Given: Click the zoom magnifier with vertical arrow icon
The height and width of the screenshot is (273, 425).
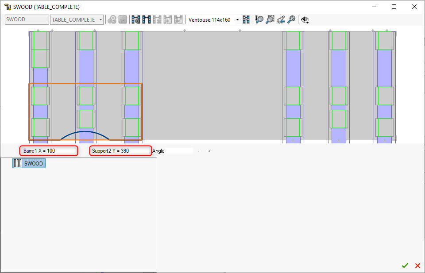Looking at the screenshot, I should point(259,19).
